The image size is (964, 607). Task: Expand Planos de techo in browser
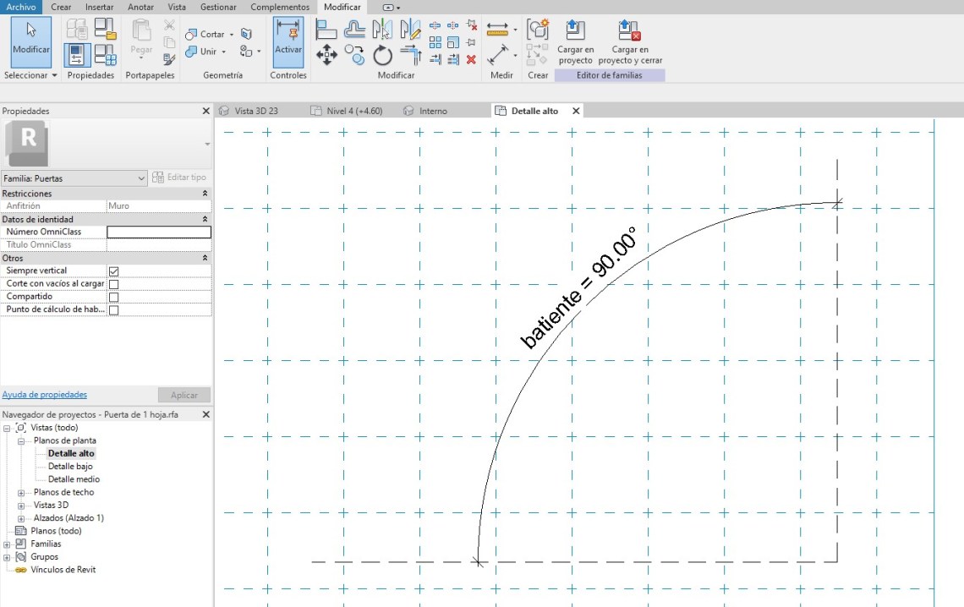[x=22, y=493]
